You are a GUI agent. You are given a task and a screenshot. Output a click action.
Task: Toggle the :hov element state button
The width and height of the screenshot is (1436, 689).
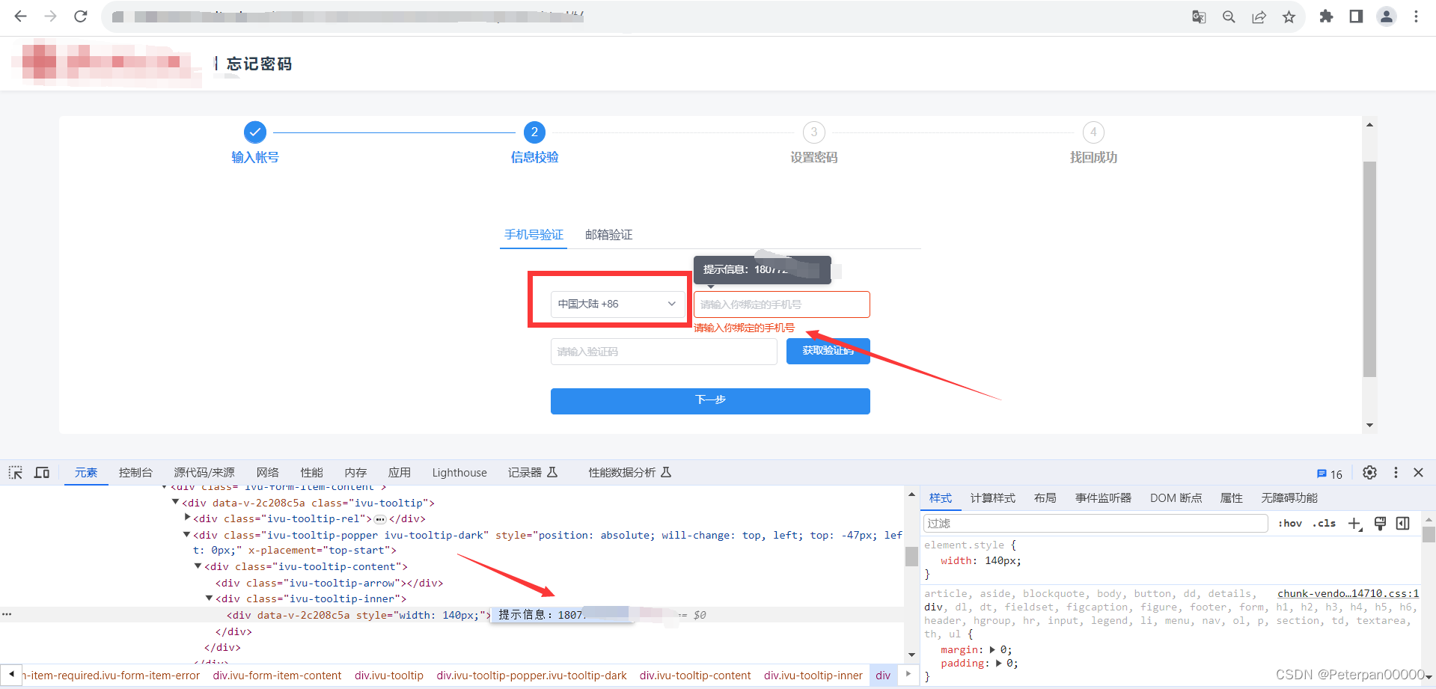point(1290,524)
